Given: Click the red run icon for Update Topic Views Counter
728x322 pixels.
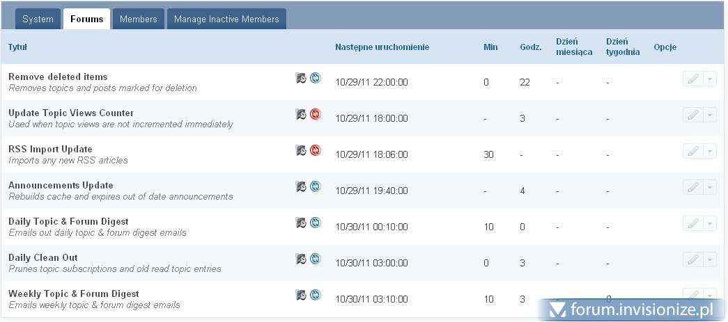Looking at the screenshot, I should [315, 114].
